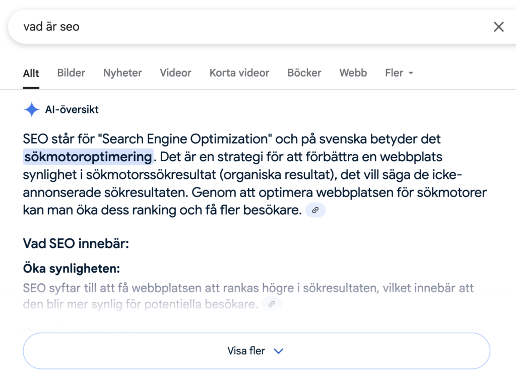Screen dimensions: 516x379
Task: Go to the Videor tab
Action: tap(175, 73)
